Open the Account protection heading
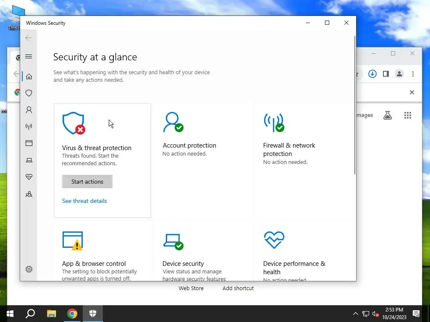Screen dimensions: 430x322 [189, 145]
